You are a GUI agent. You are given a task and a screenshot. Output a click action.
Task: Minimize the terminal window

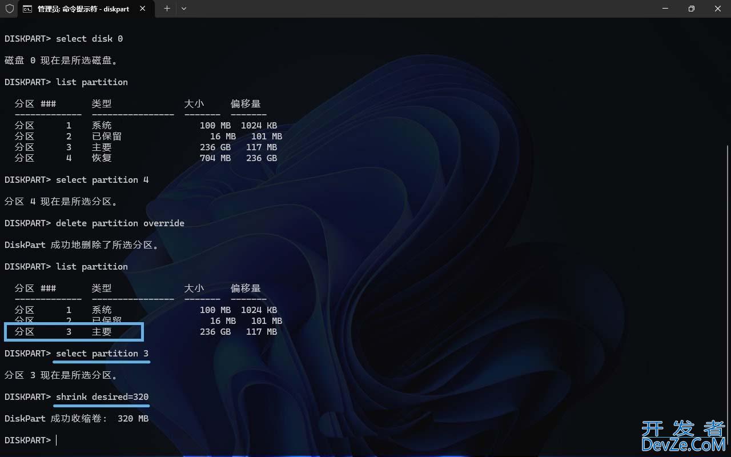click(x=665, y=9)
